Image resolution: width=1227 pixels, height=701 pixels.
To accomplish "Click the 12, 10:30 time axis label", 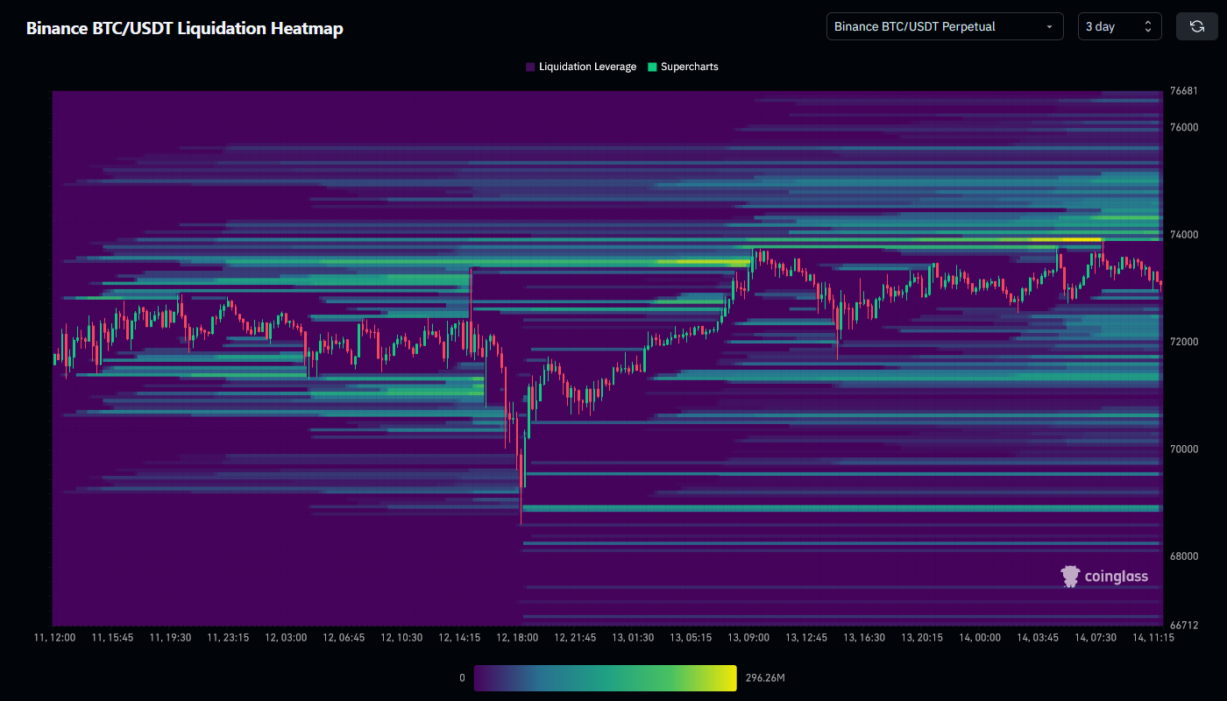I will click(401, 638).
